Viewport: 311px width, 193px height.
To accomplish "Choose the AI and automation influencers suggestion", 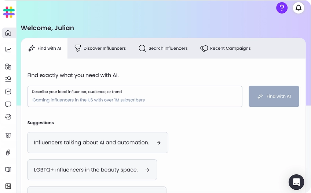I will [98, 143].
